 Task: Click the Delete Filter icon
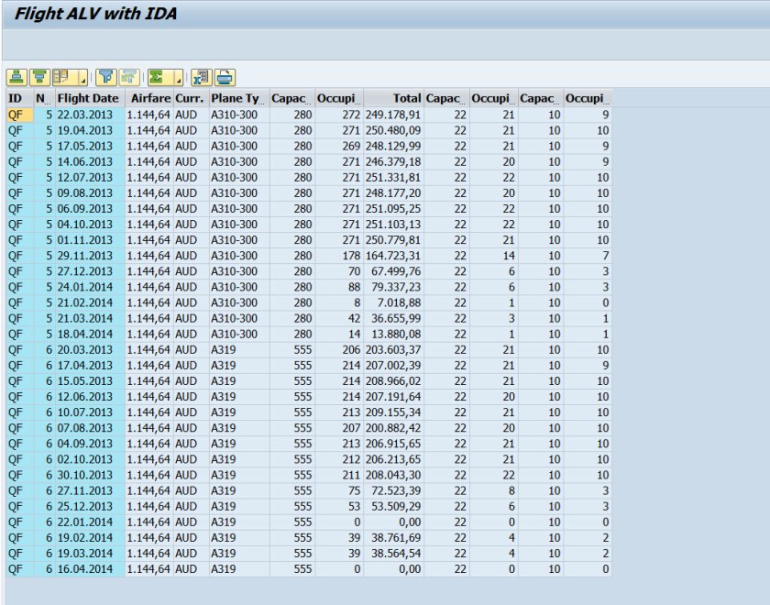coord(128,77)
